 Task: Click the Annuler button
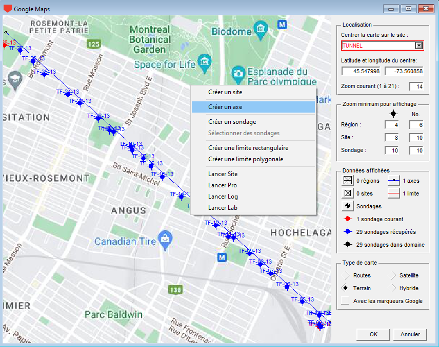410,334
